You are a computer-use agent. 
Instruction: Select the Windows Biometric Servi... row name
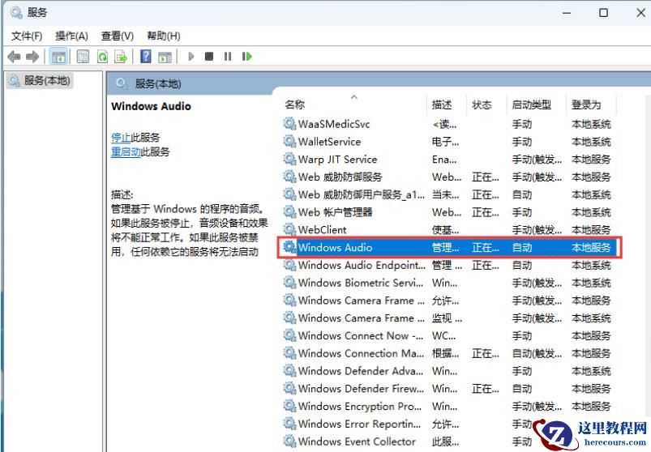pos(361,283)
